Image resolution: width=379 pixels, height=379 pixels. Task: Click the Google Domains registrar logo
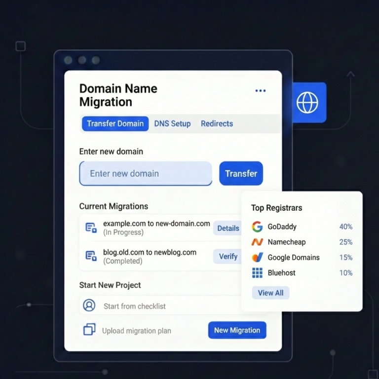click(x=257, y=257)
